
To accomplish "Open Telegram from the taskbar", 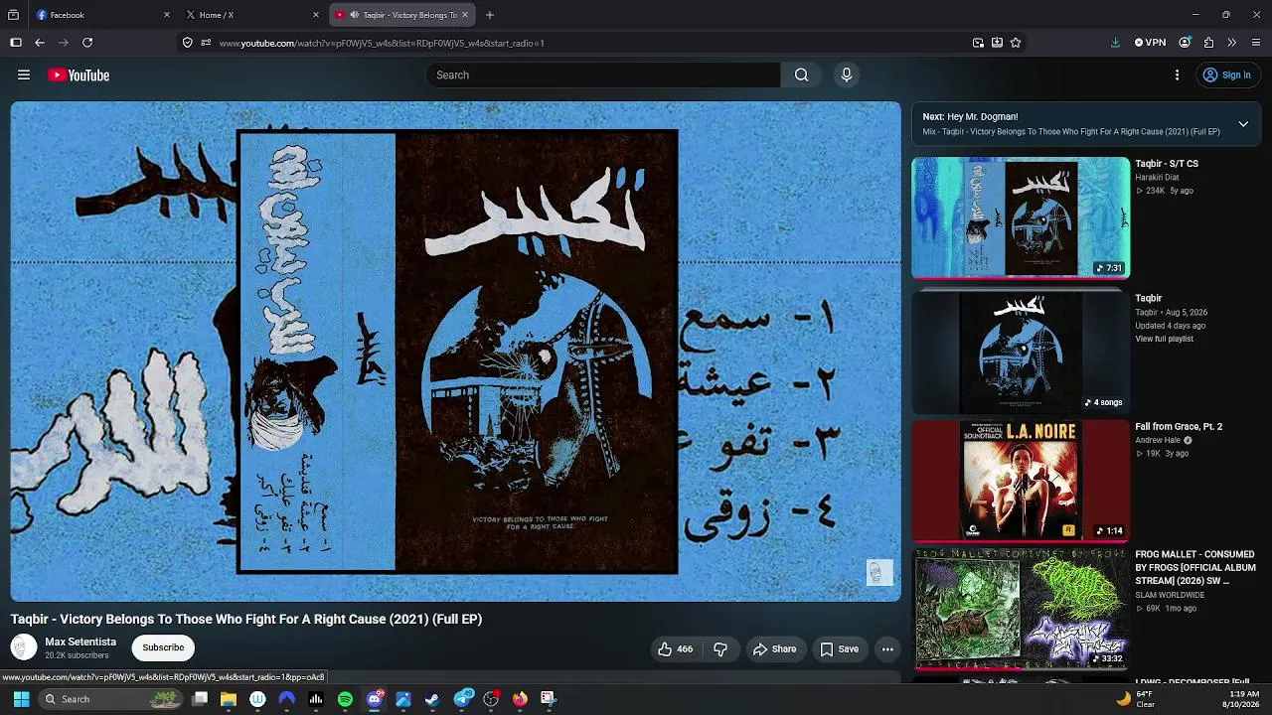I will [462, 699].
